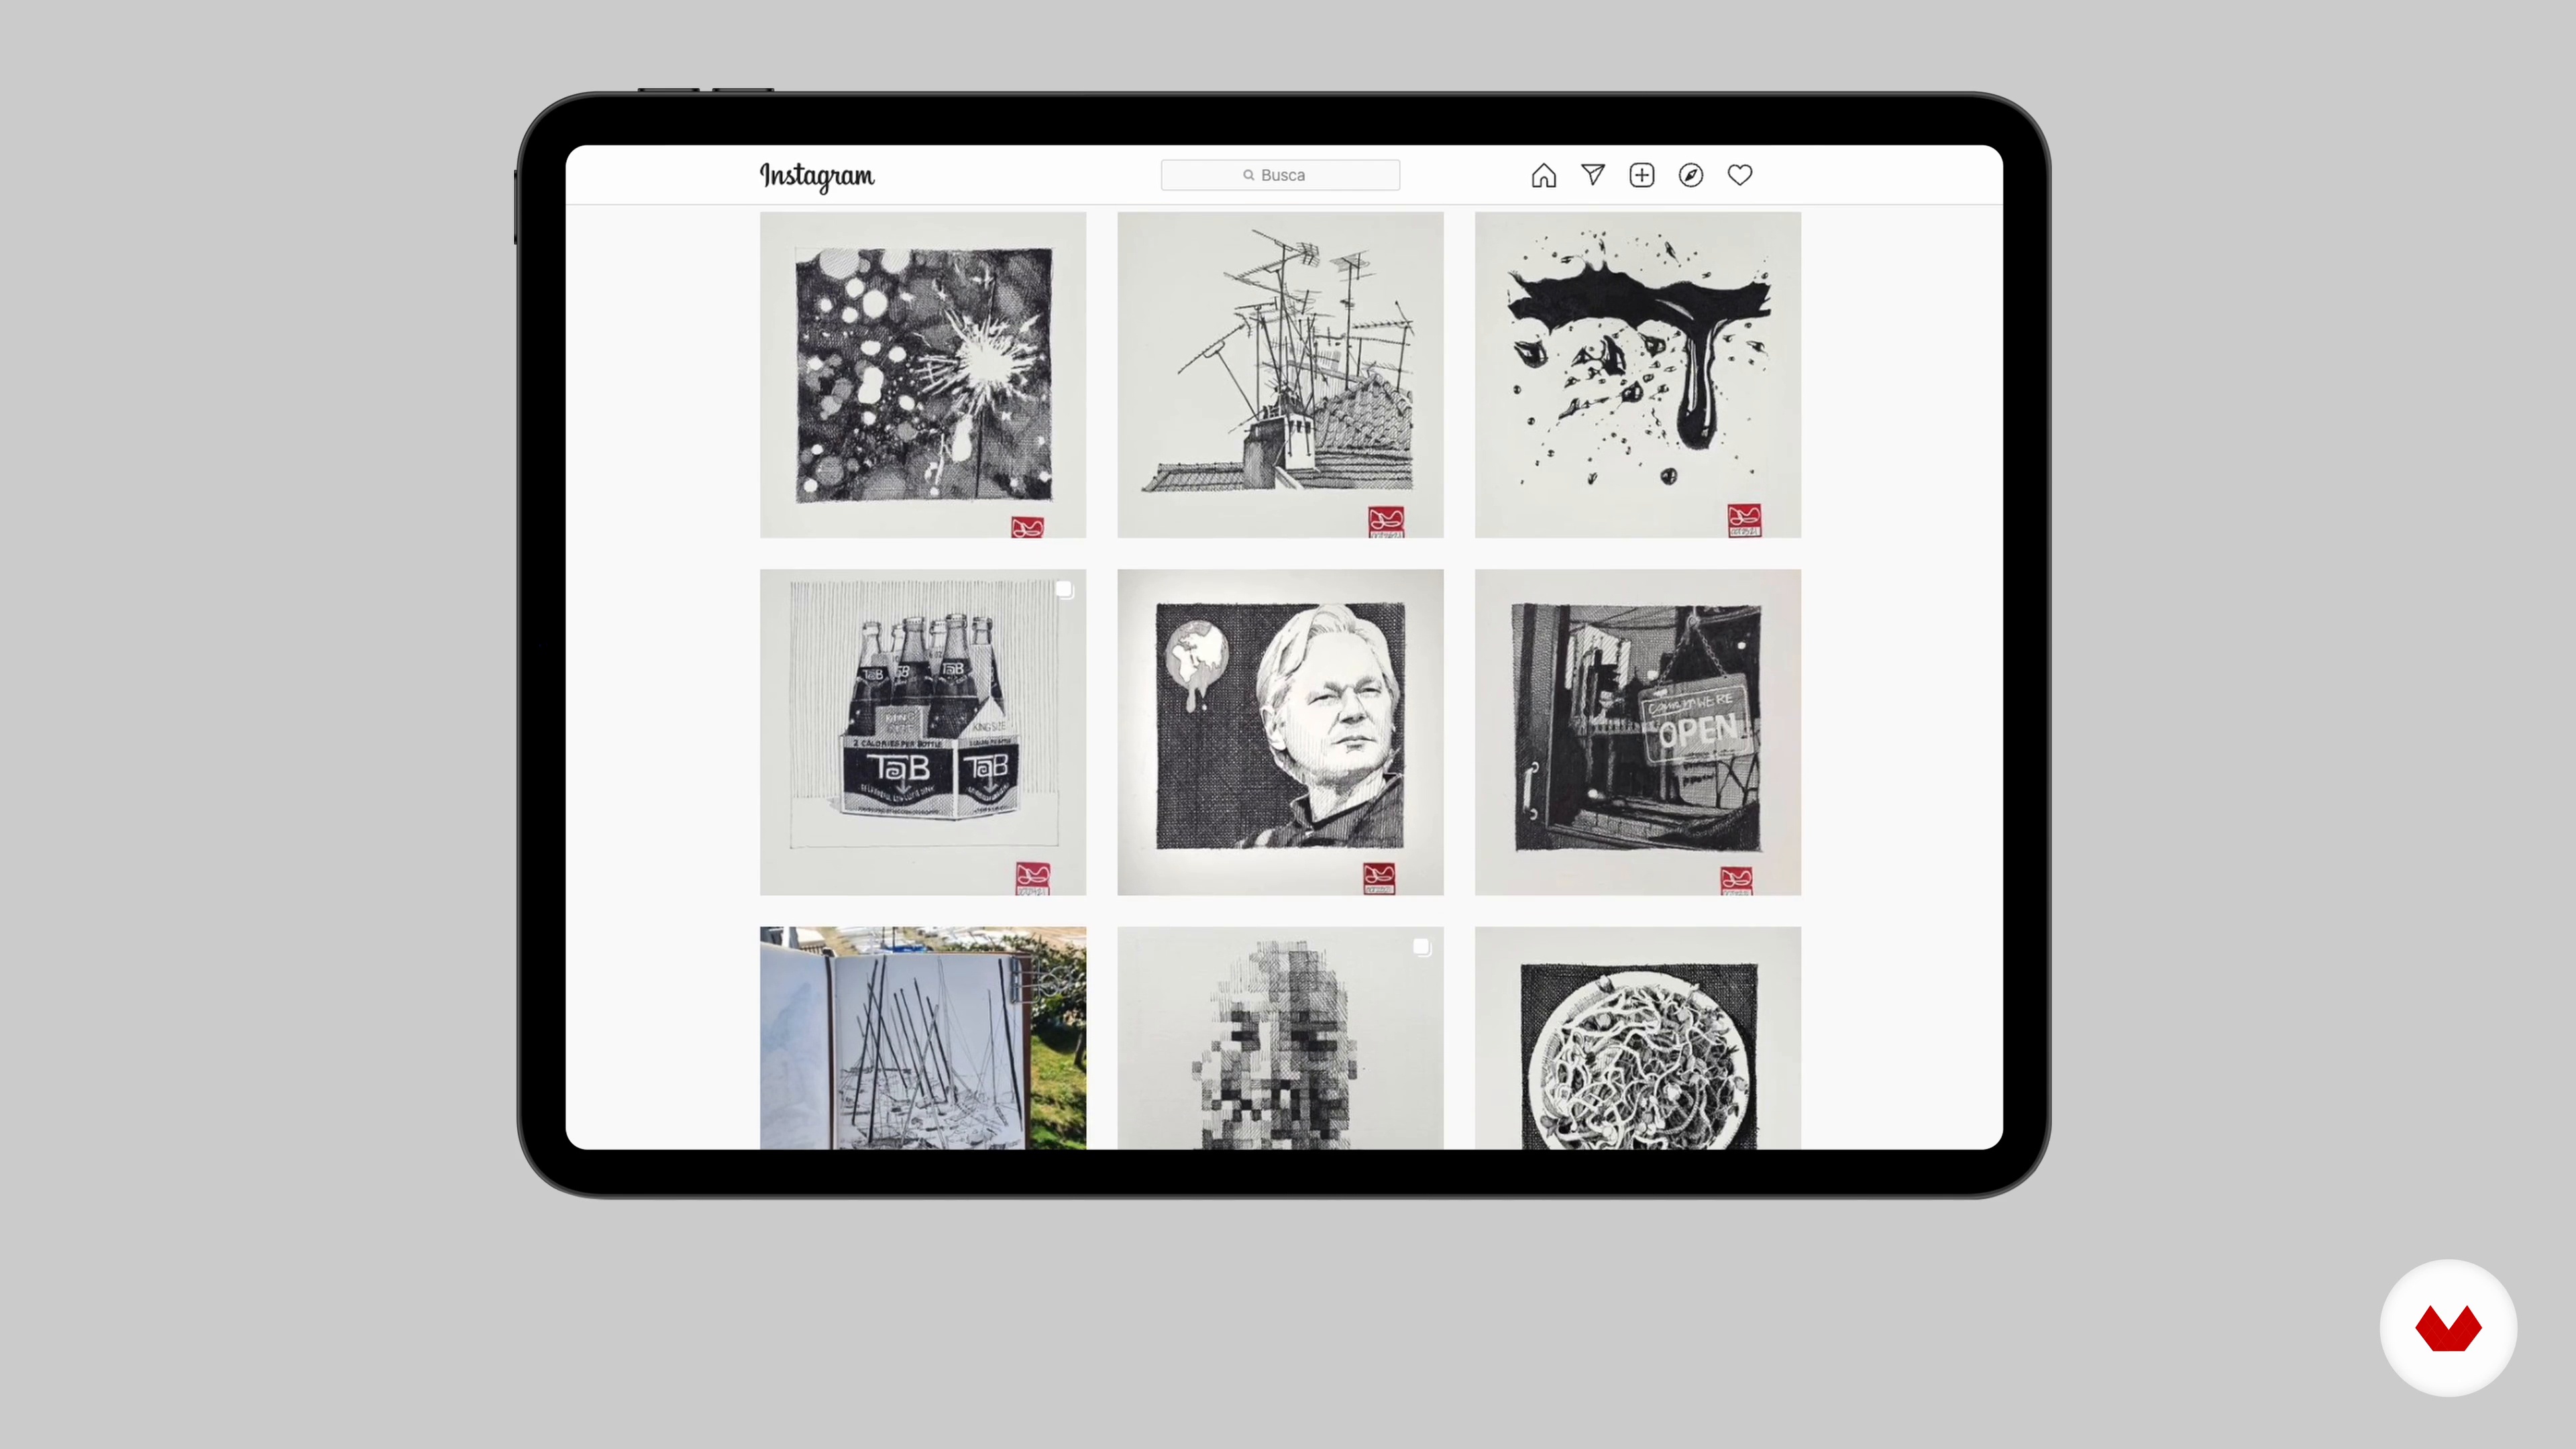The image size is (2576, 1449).
Task: Click the carousel icon on pixelated portrait
Action: [1421, 947]
